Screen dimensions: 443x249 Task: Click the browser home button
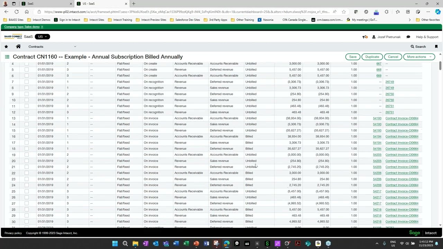27,12
